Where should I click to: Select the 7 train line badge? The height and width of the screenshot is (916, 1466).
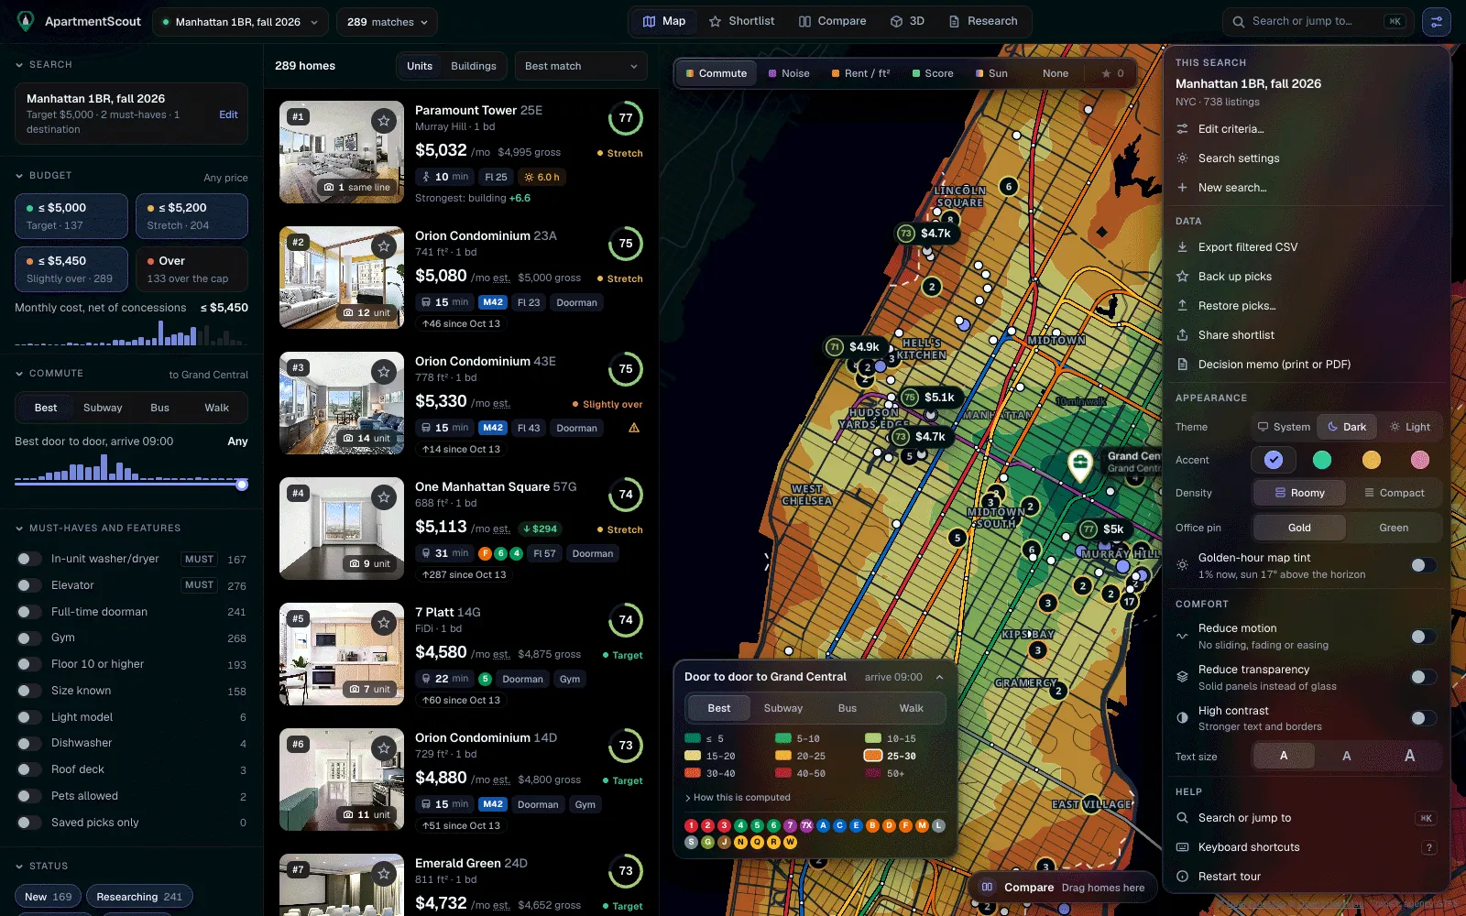click(790, 825)
